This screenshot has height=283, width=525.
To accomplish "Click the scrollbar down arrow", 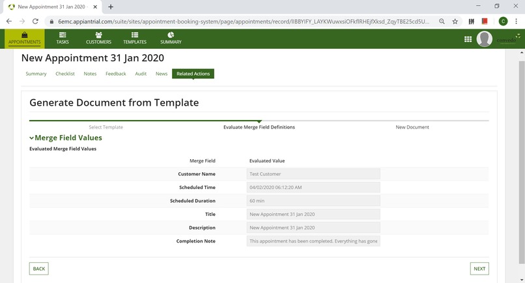I will pos(522,280).
